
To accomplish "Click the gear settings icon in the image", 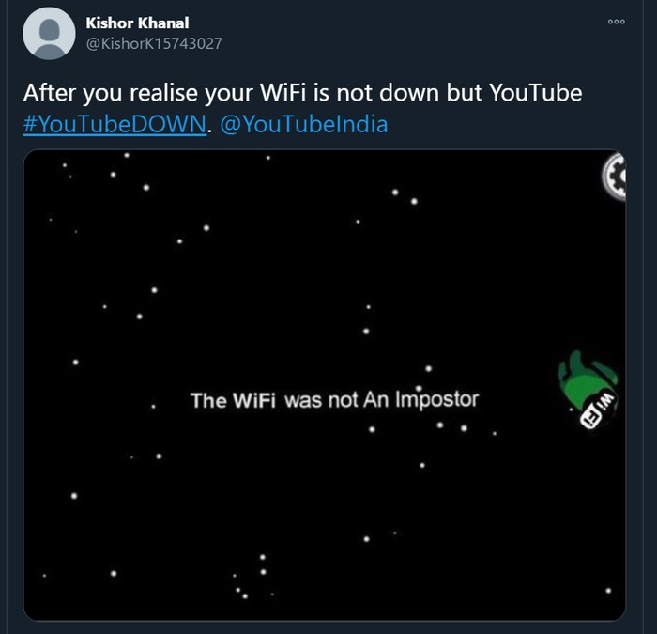I will [x=615, y=174].
